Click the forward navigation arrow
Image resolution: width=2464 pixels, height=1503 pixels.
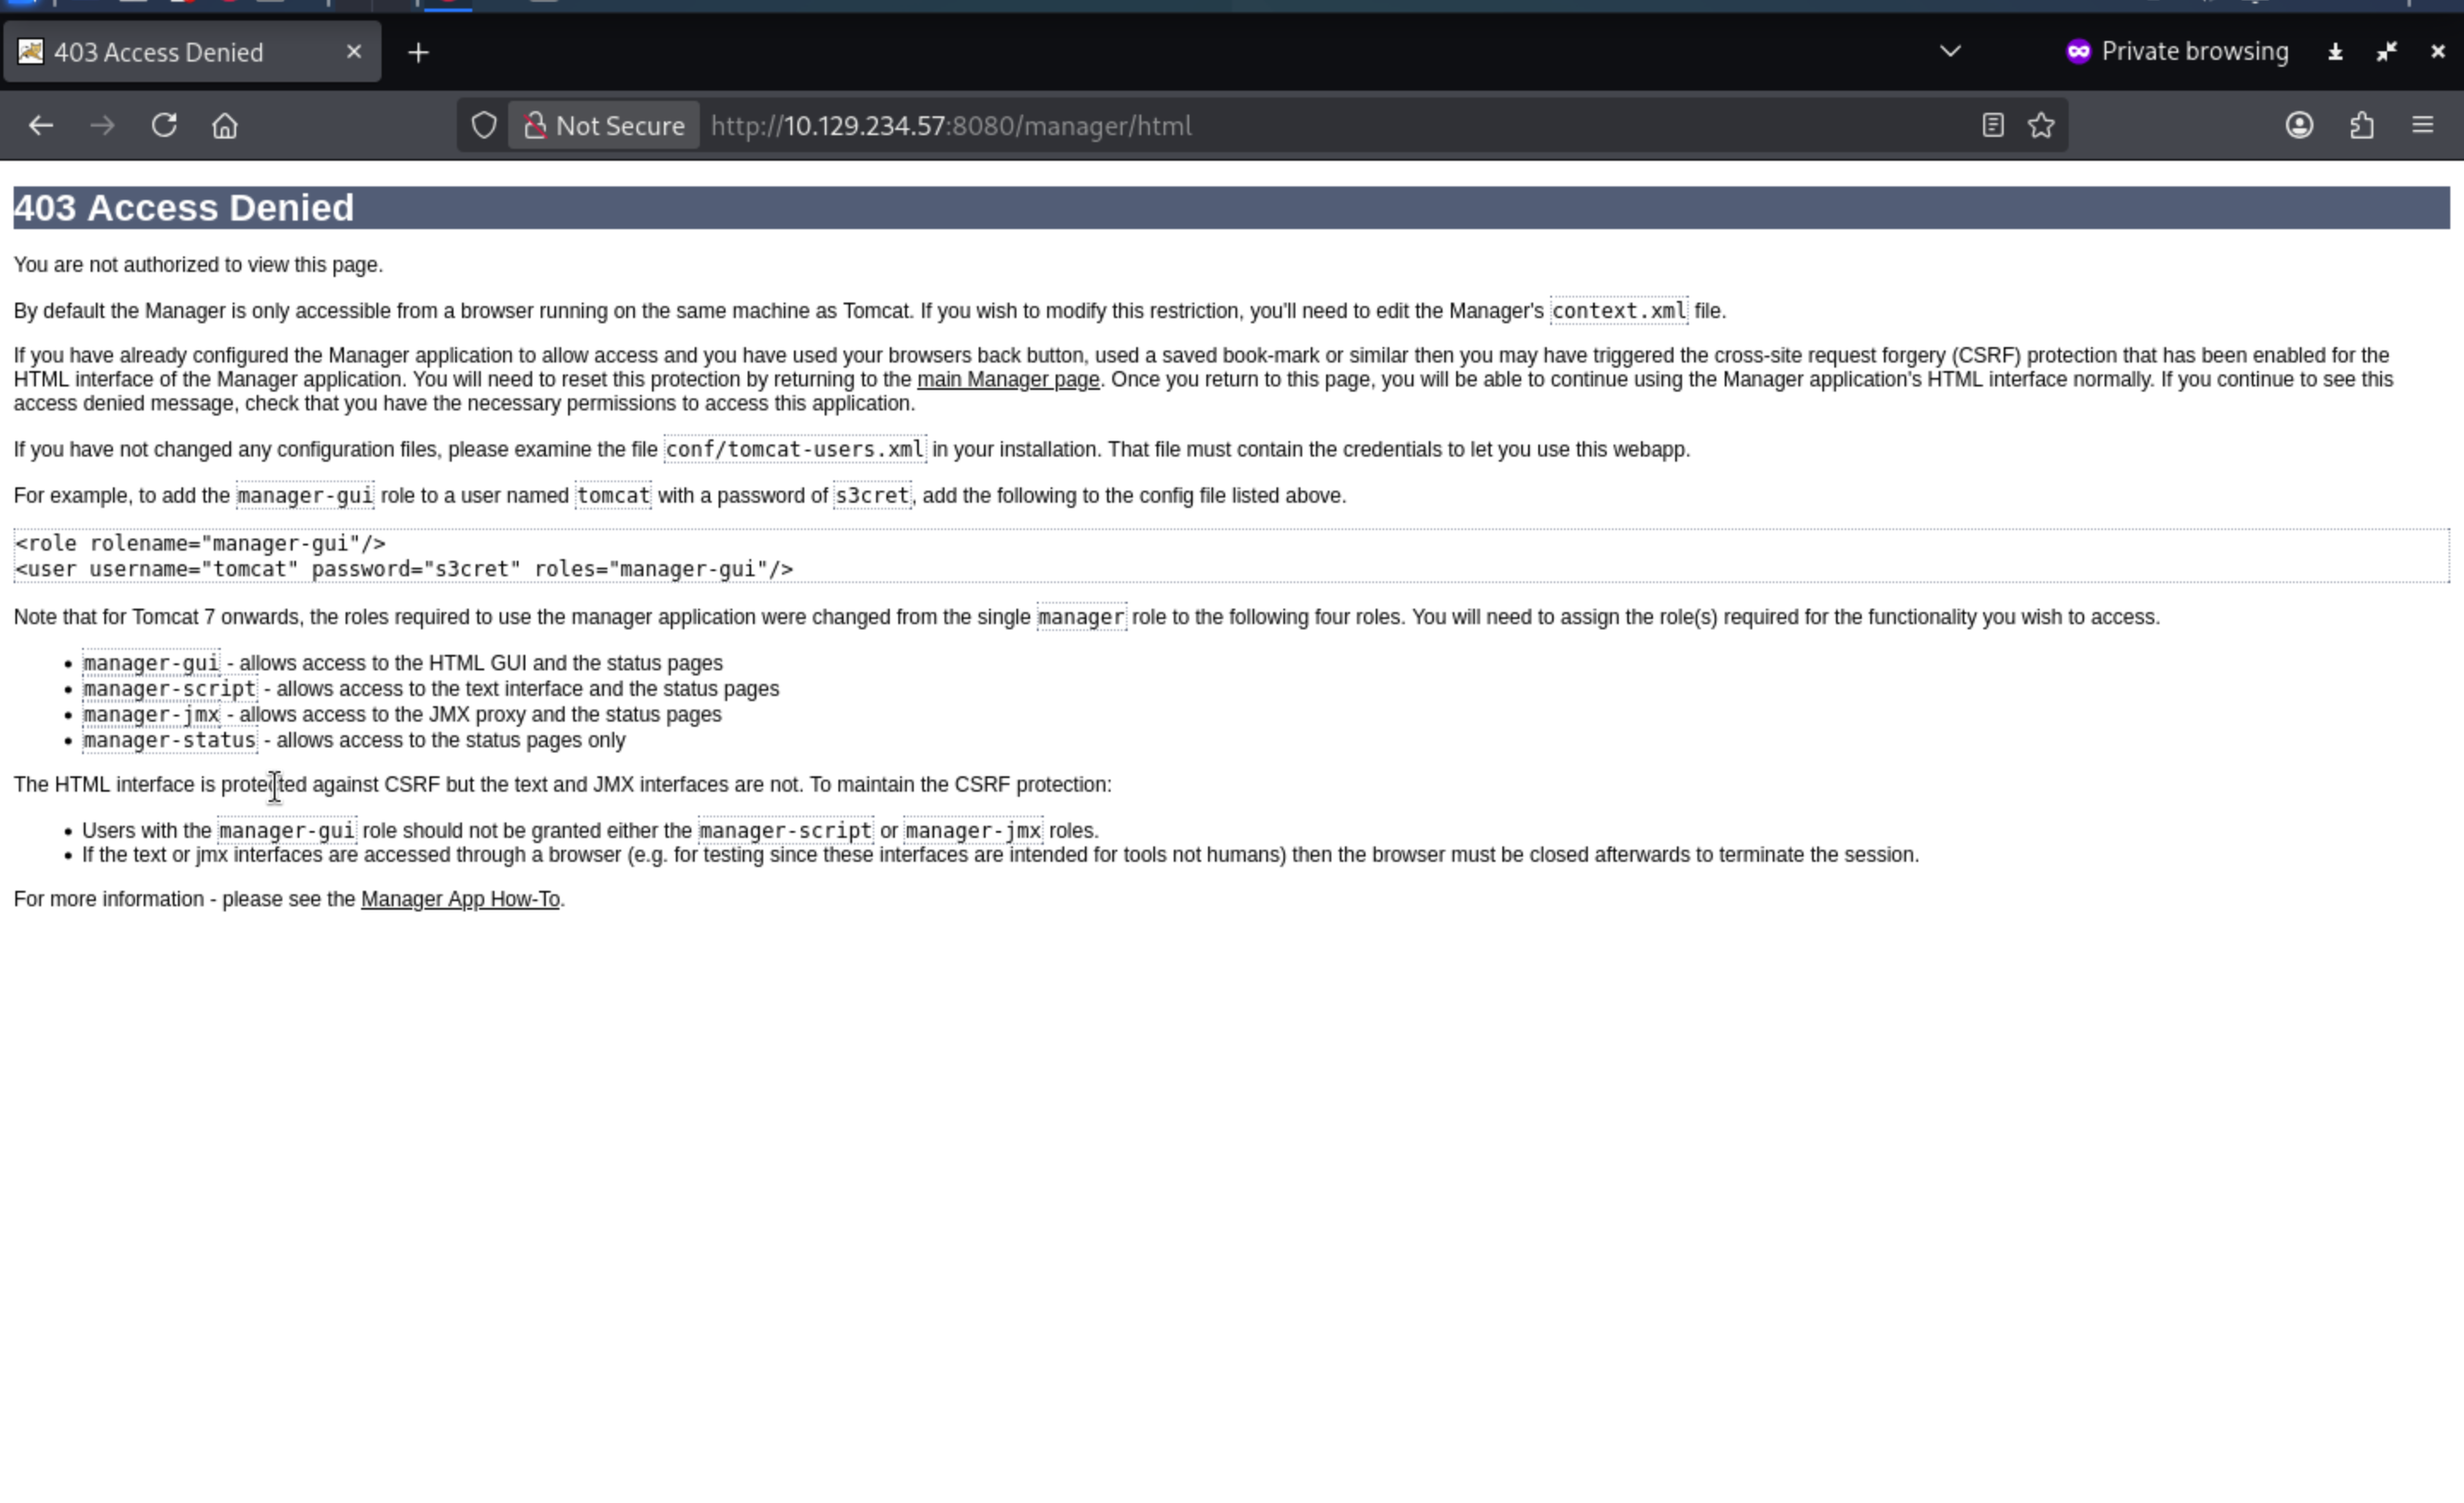(102, 126)
